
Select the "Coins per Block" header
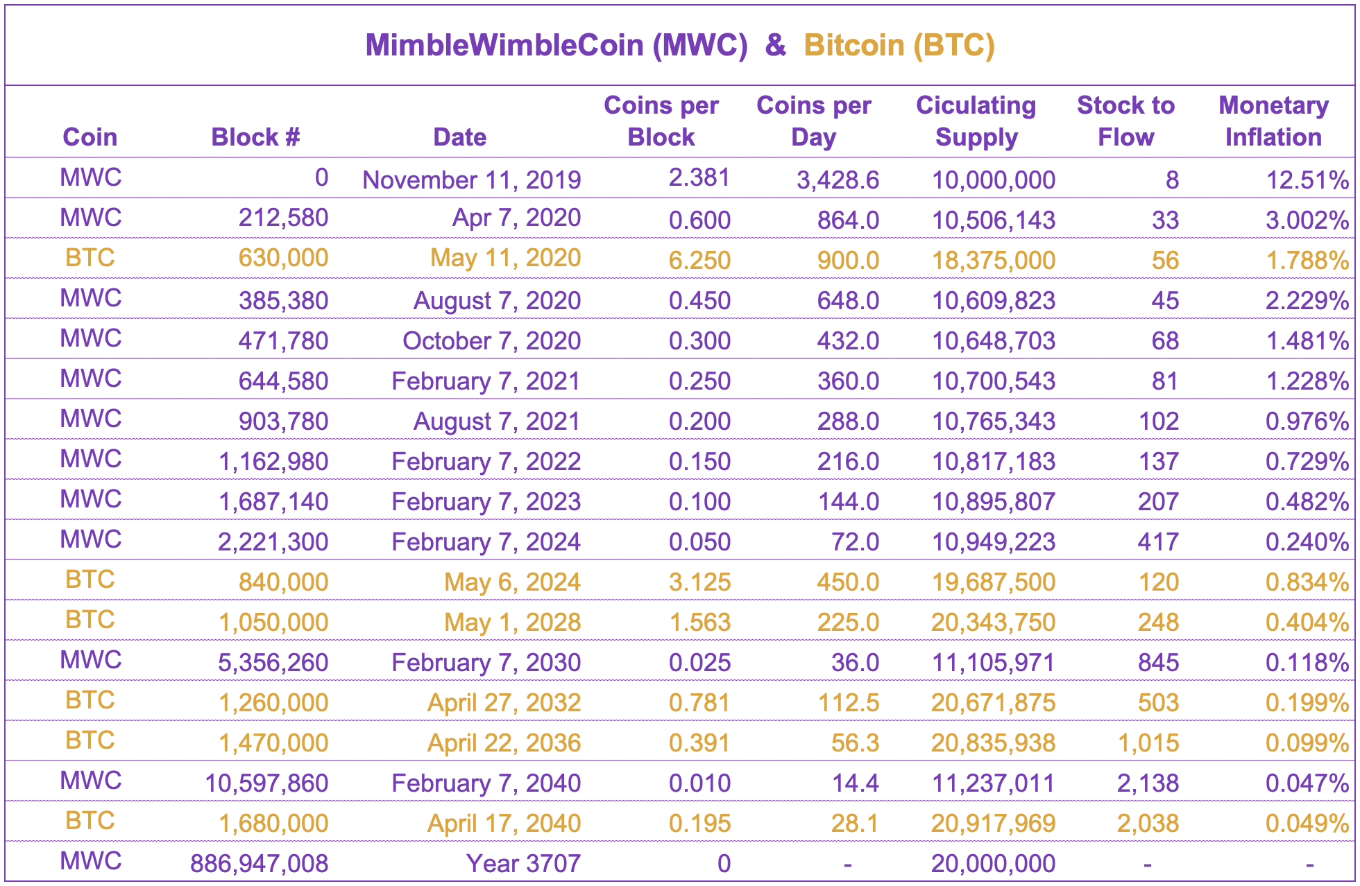pyautogui.click(x=661, y=121)
